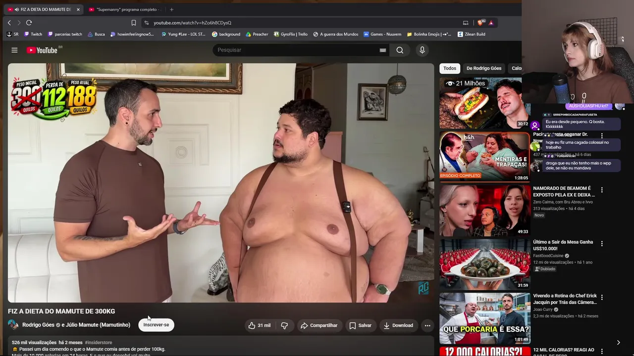Close the 'FIZ A DIETA DO MAMUTE' tab
The height and width of the screenshot is (356, 634).
pos(78,9)
